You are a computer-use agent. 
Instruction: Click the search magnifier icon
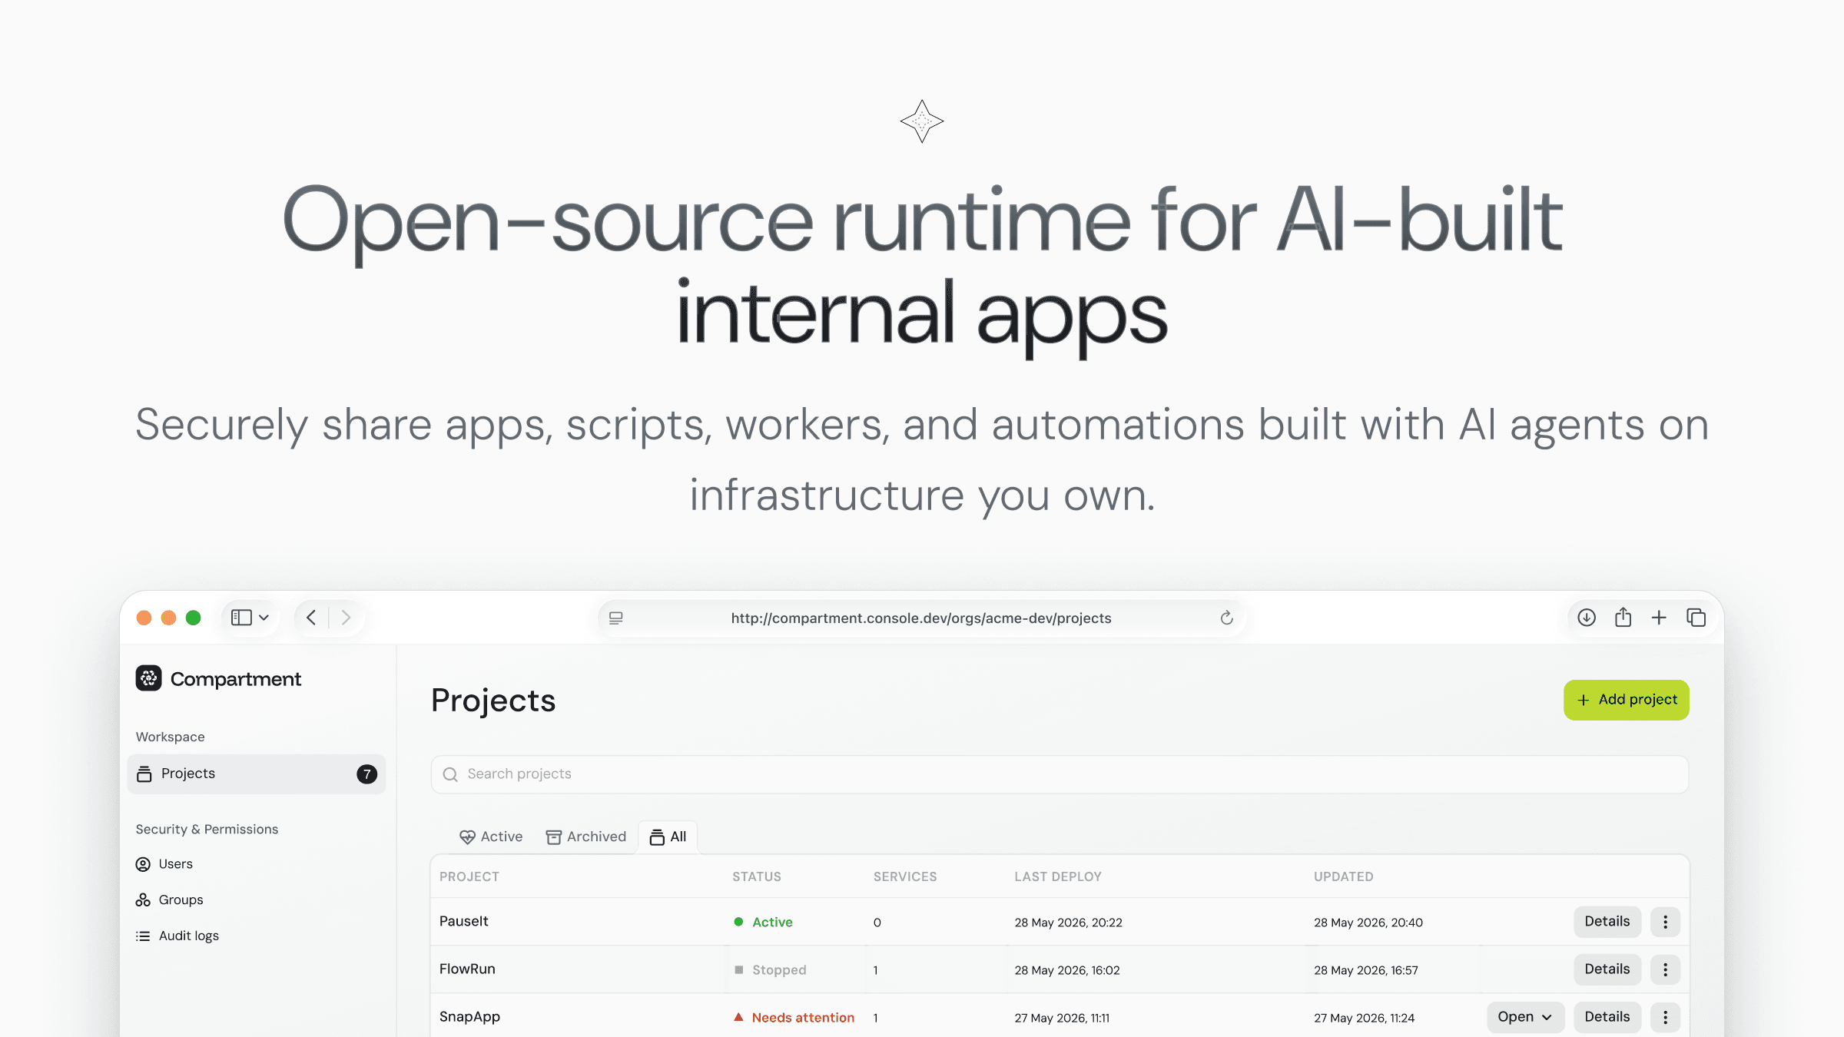pos(451,774)
